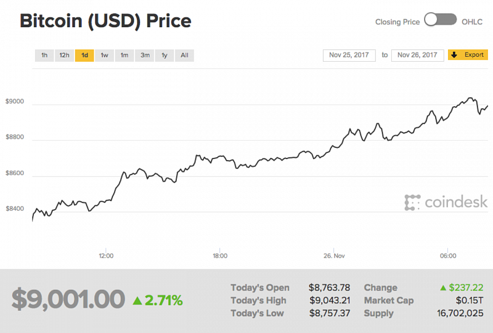Click the $9,001.00 current price

68,300
